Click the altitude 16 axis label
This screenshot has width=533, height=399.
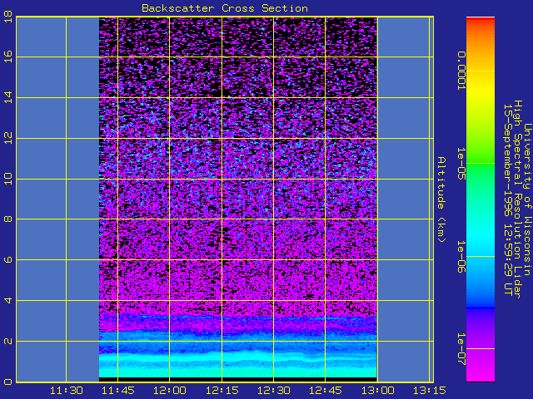pyautogui.click(x=8, y=57)
